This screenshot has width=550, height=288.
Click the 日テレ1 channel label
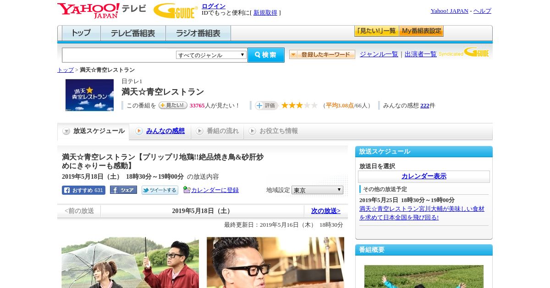pos(132,81)
